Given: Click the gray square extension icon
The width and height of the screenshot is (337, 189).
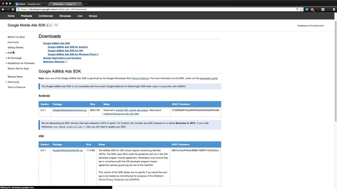Looking at the screenshot, I should tap(323, 9).
